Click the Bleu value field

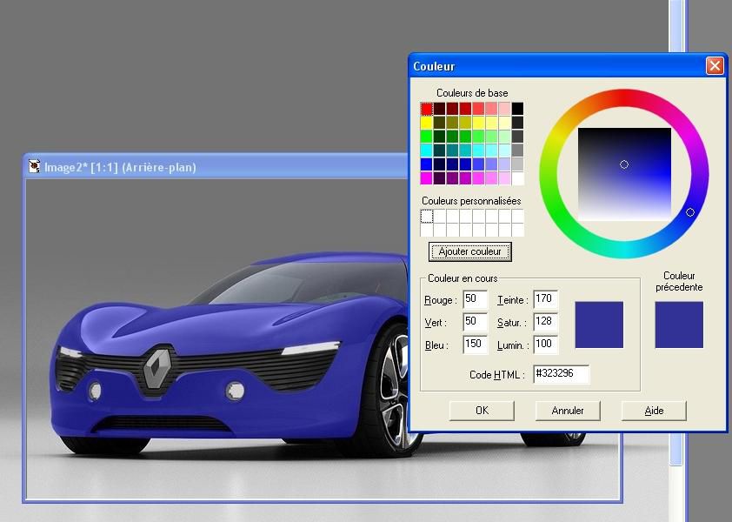pos(476,344)
